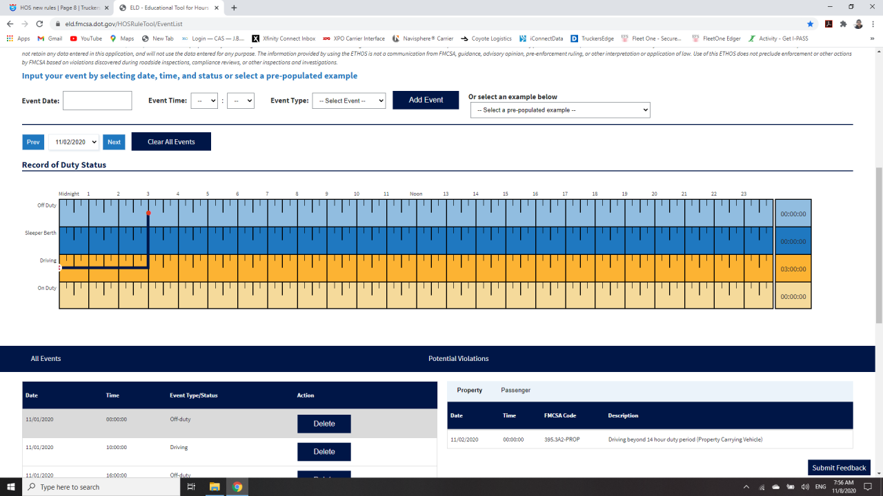Open the Apps bookmark shortcut

[x=19, y=39]
